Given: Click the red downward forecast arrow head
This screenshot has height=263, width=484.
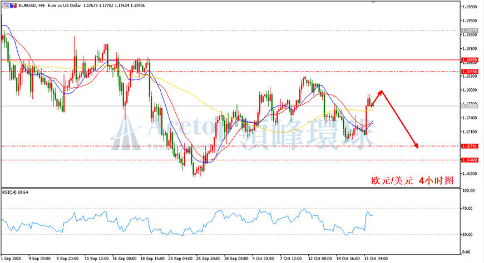Looking at the screenshot, I should click(x=416, y=146).
